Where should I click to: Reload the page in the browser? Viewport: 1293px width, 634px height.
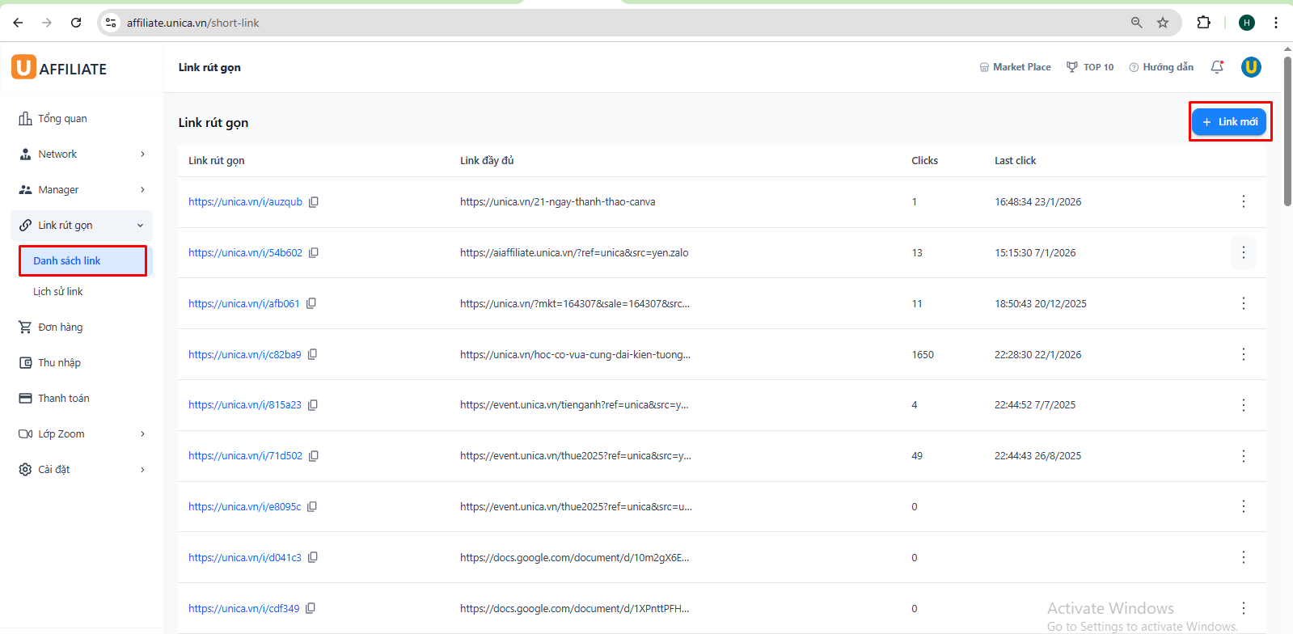[x=76, y=23]
